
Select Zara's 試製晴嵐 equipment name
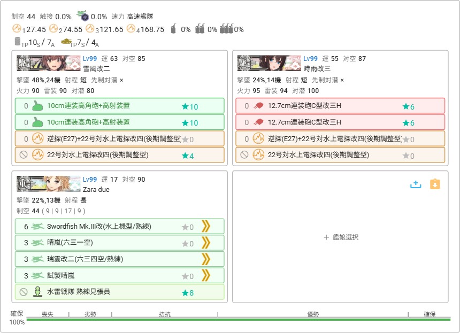[60, 276]
